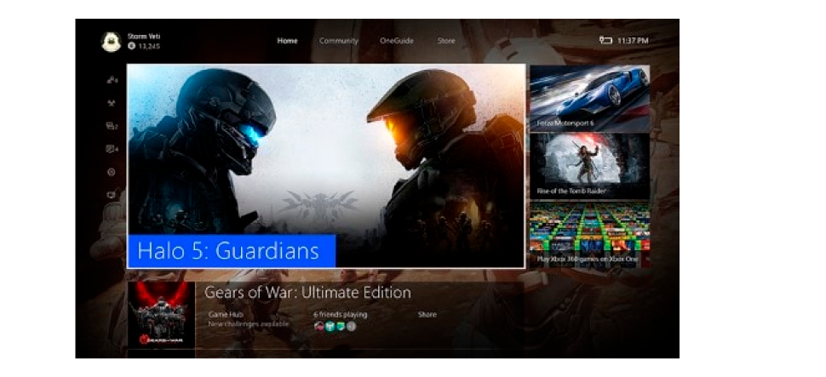826x377 pixels.
Task: Click Share for Gears of War
Action: [427, 314]
